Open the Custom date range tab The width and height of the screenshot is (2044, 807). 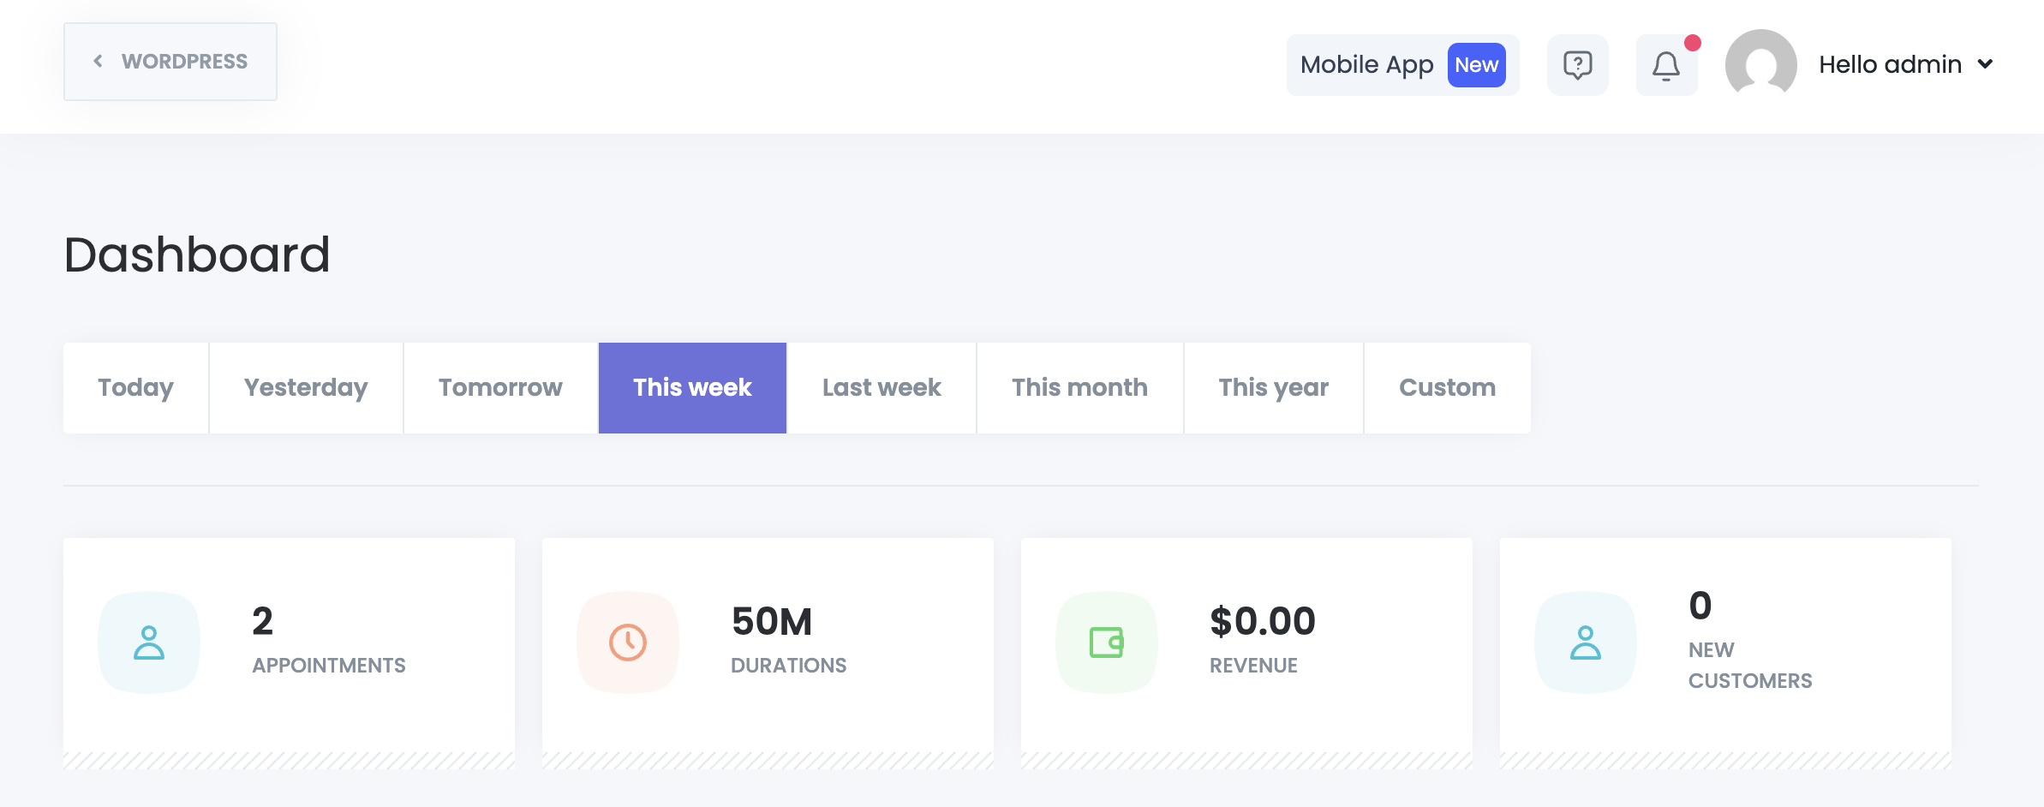click(1447, 388)
